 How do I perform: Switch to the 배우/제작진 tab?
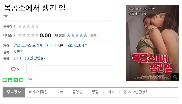click(38, 92)
